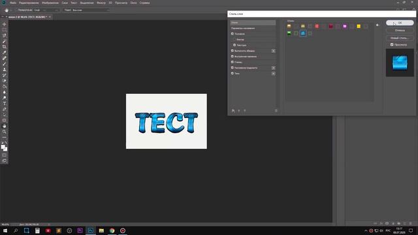Toggle the Выполнить обводку (Stroke) checkbox
This screenshot has height=235, width=418.
[233, 51]
